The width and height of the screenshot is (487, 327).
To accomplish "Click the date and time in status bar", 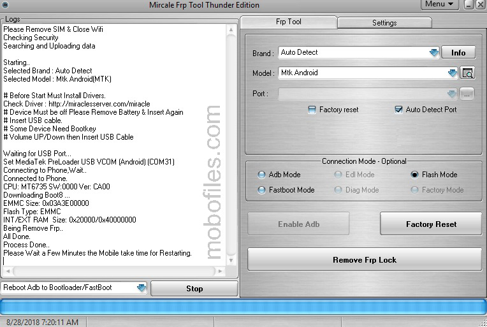I will pyautogui.click(x=42, y=323).
